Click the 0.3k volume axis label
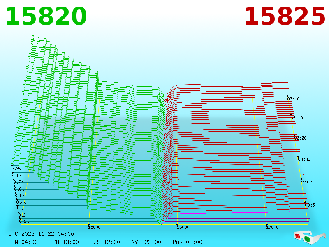329x247 pixels. coord(22,208)
